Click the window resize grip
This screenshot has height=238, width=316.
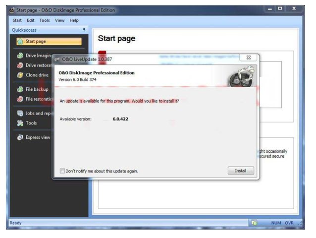(300, 223)
